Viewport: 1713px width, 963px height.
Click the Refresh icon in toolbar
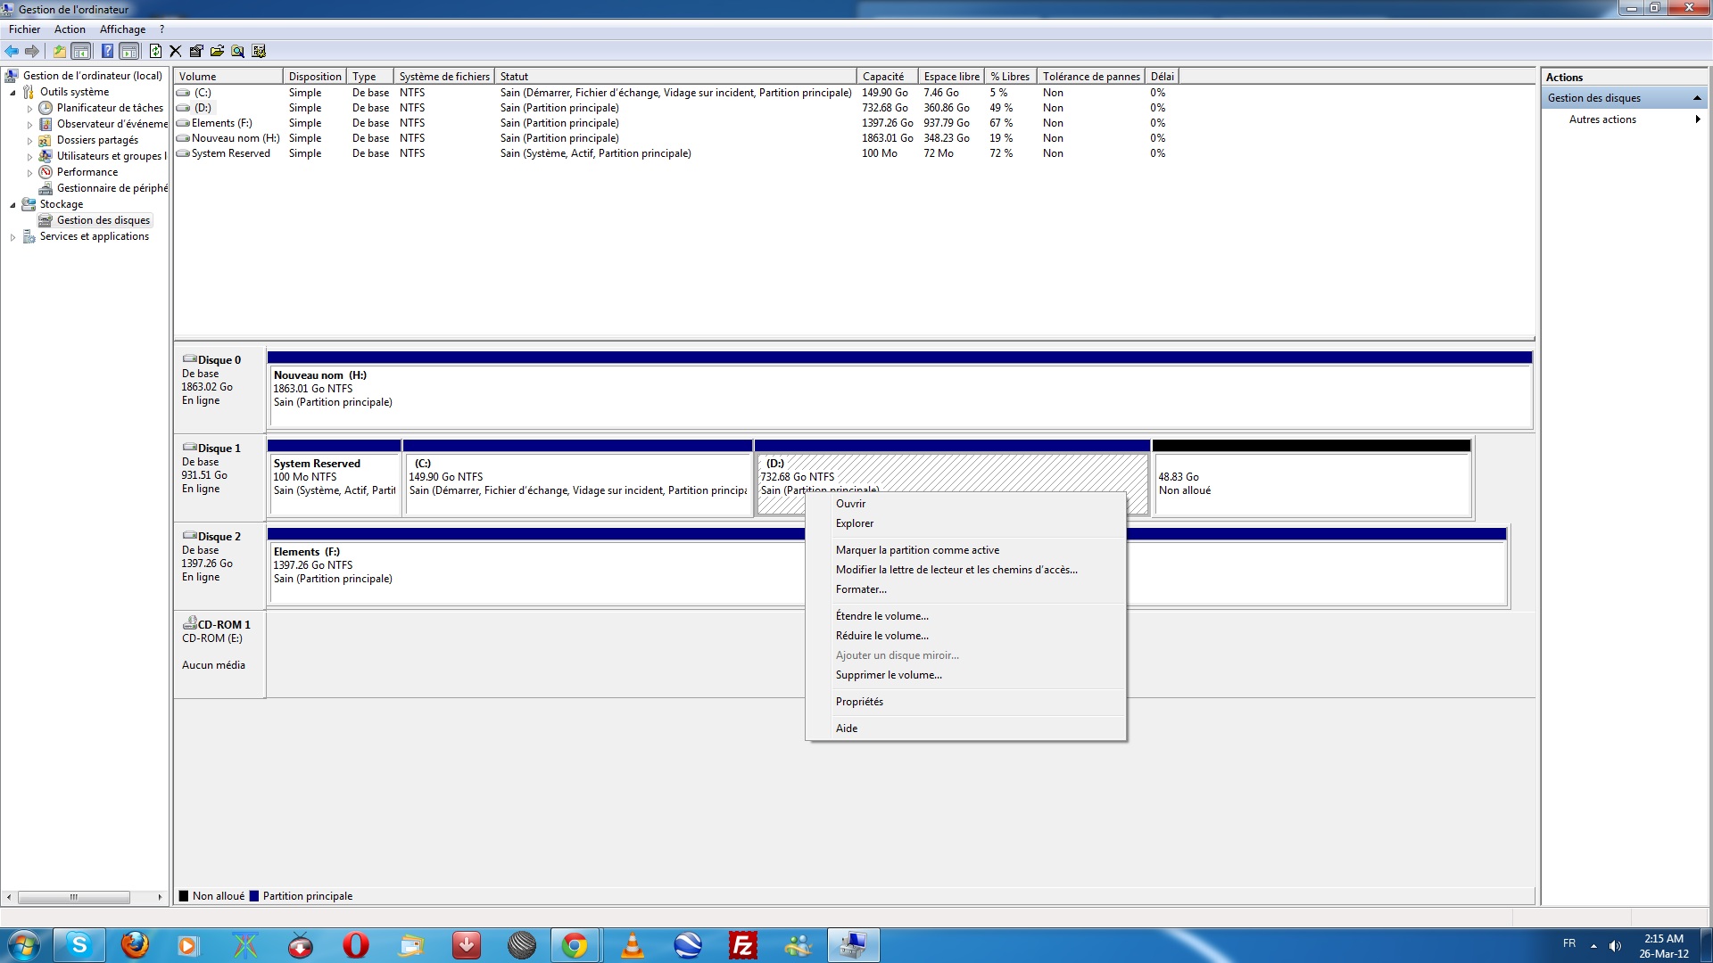[x=155, y=52]
